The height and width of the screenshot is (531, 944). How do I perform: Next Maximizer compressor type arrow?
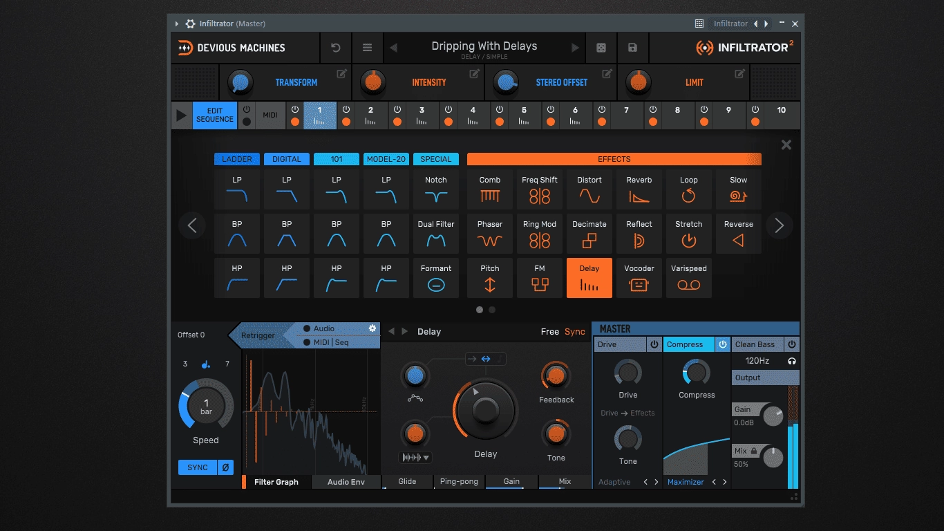[x=725, y=482]
